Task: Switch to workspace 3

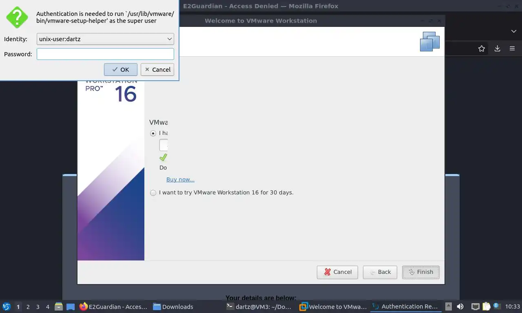Action: click(x=38, y=307)
